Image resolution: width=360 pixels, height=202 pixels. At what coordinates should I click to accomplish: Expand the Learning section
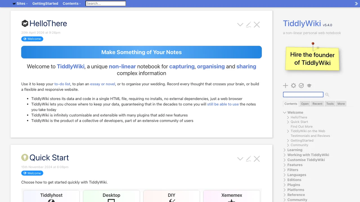click(x=285, y=150)
